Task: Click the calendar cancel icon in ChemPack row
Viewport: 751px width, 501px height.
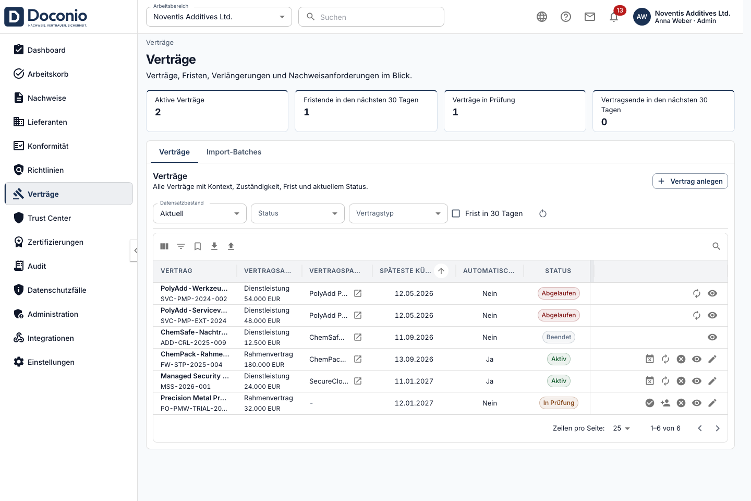Action: tap(650, 359)
